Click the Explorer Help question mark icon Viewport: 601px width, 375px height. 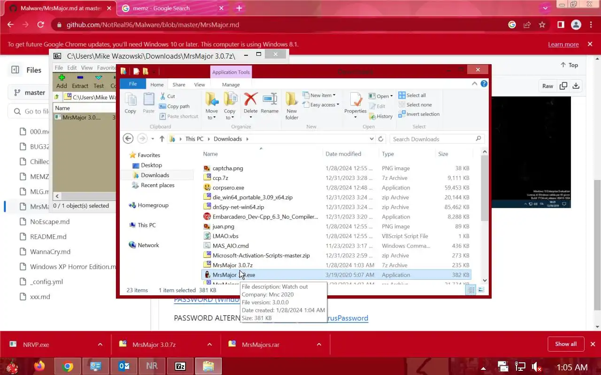(484, 84)
